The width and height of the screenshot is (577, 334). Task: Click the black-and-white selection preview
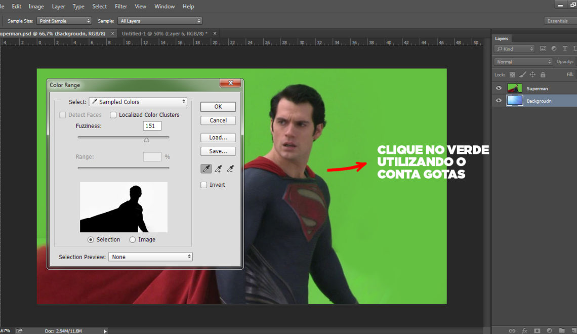123,207
